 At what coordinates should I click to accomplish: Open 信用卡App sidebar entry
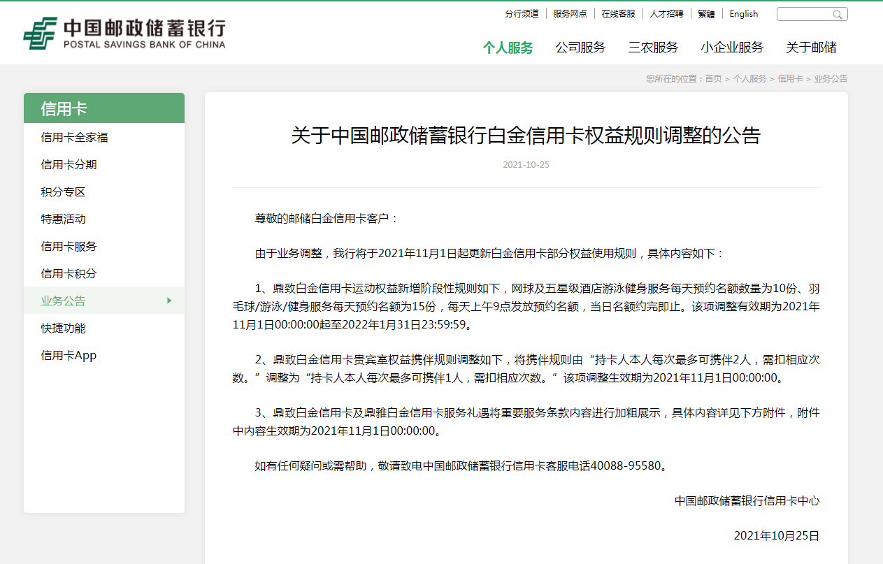69,355
